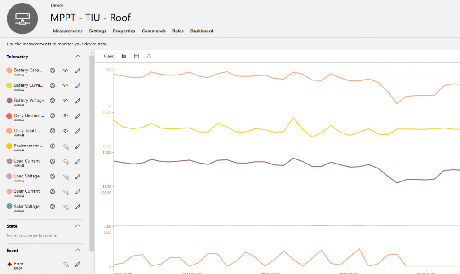Switch to the map view icon
This screenshot has height=274, width=460.
tap(149, 56)
